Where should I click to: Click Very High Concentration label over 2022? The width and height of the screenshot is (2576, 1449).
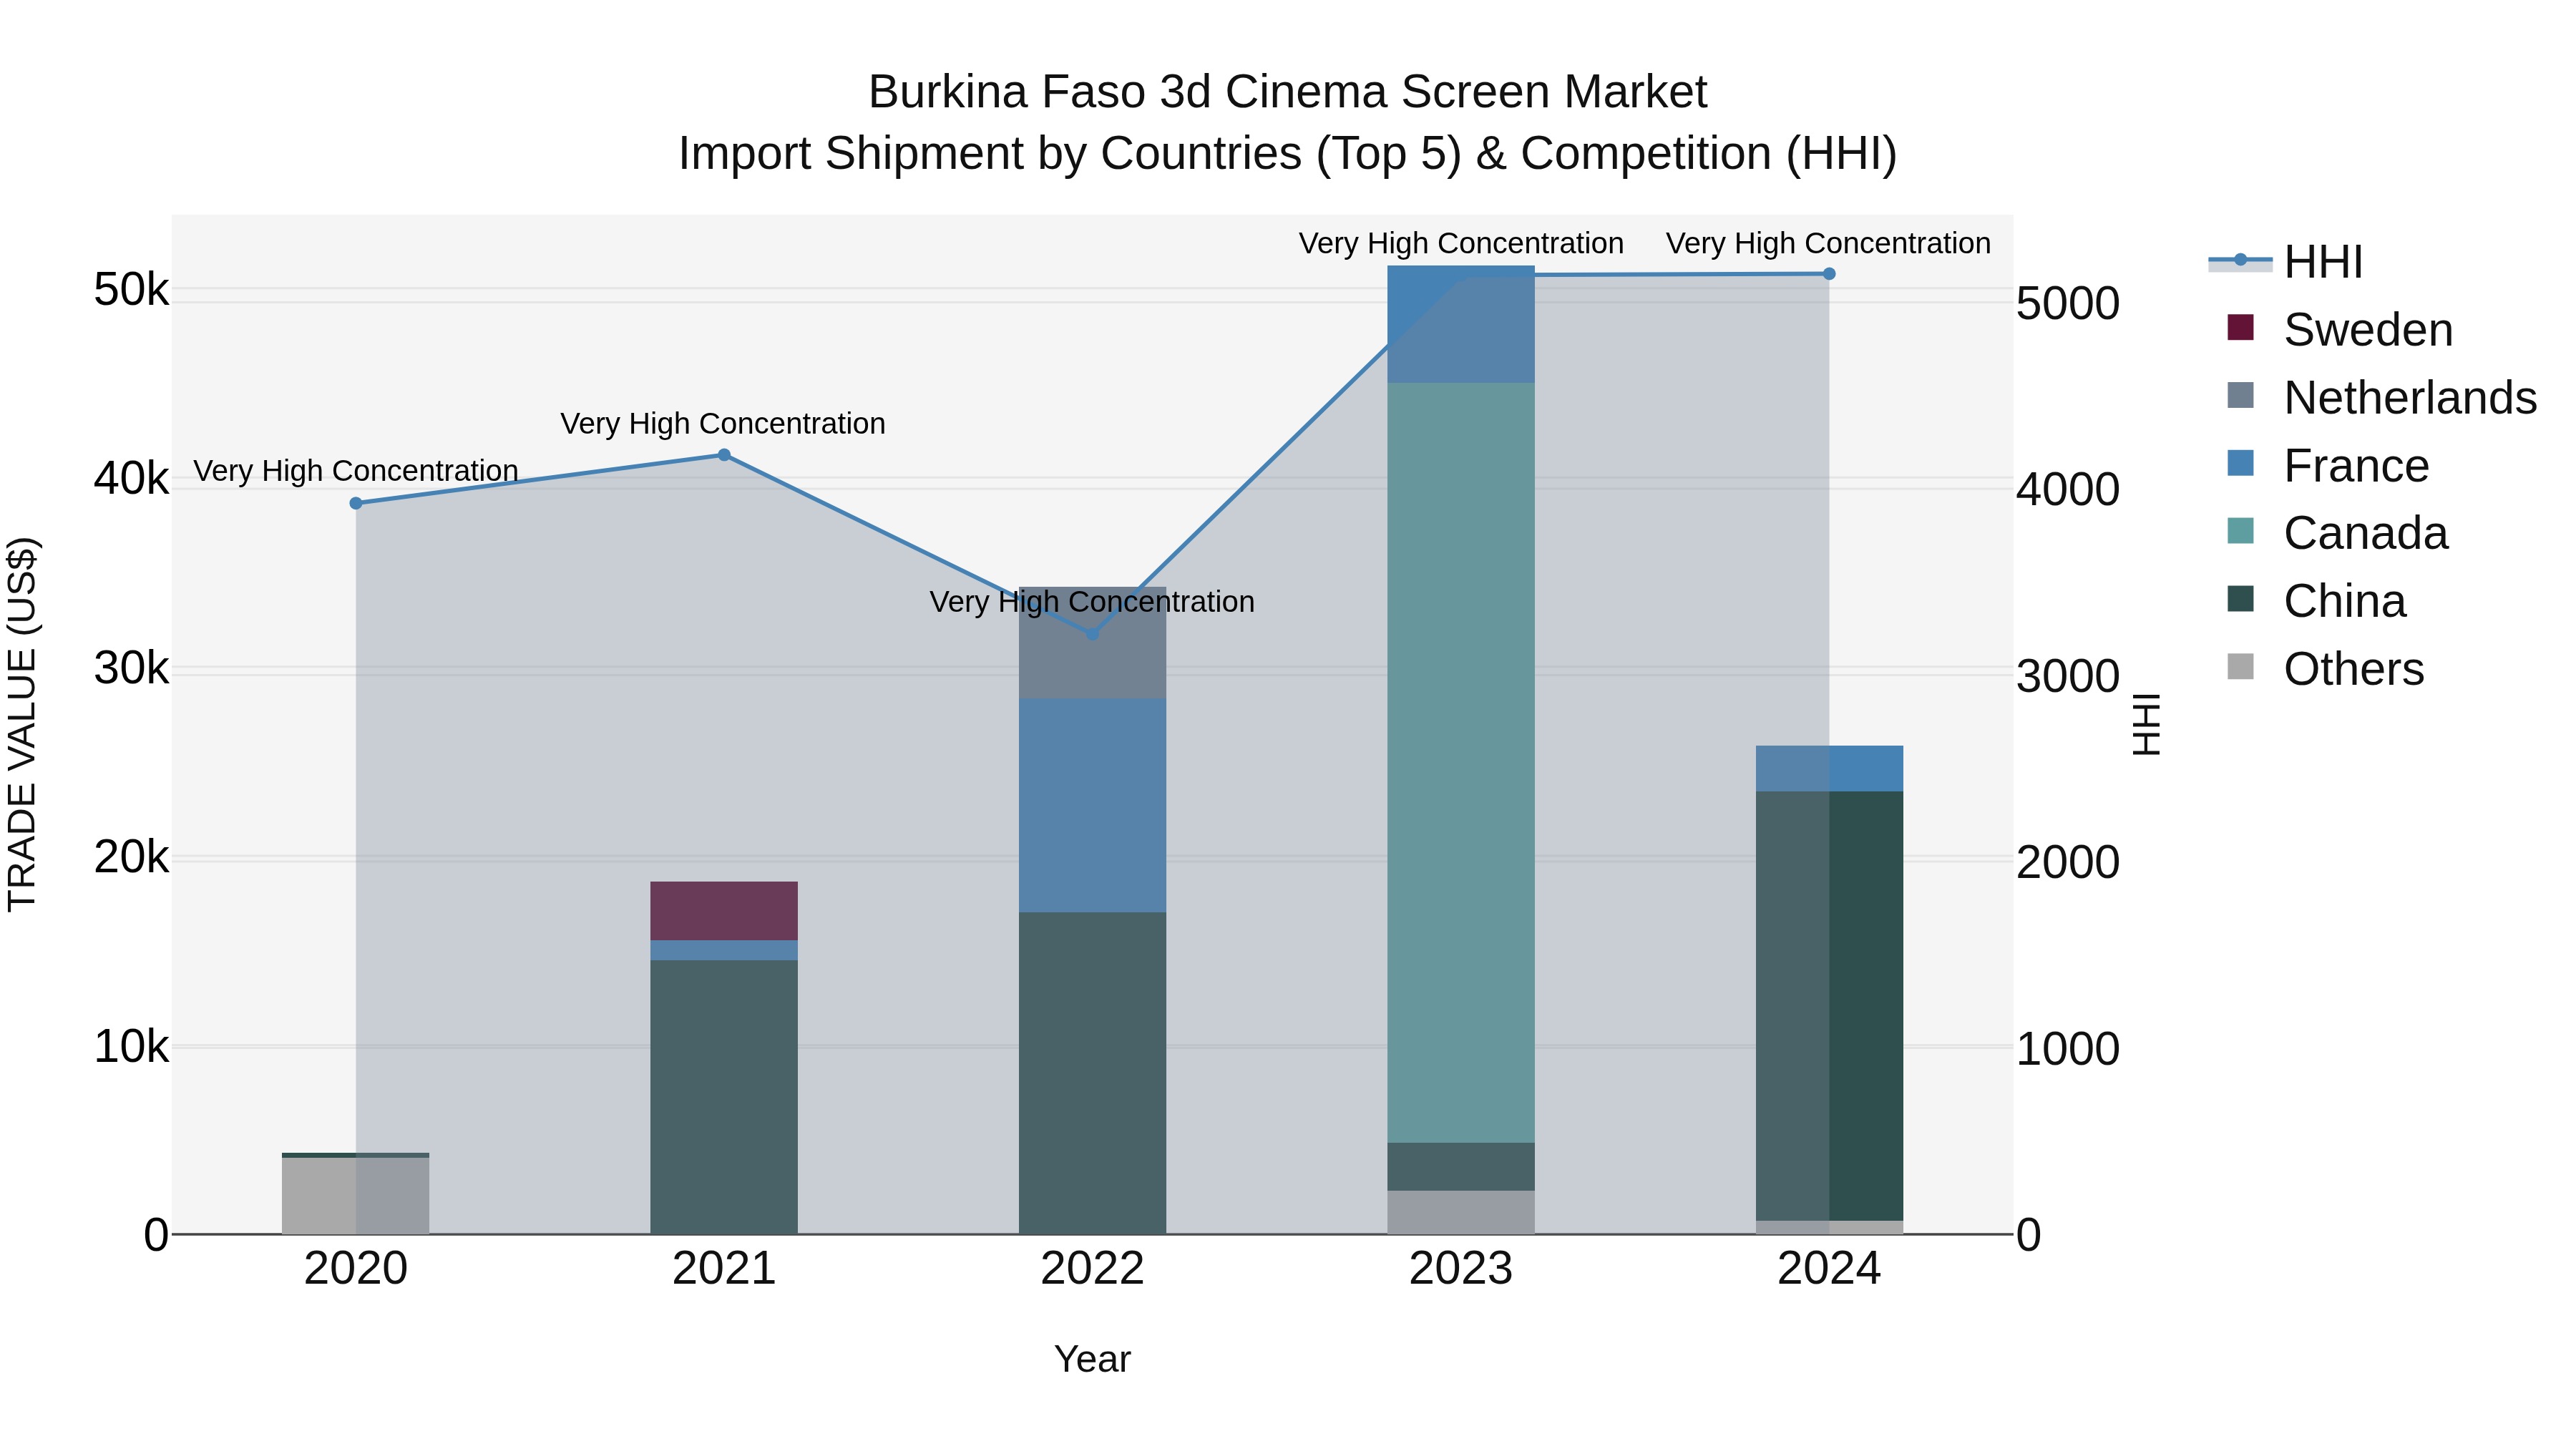[1092, 602]
